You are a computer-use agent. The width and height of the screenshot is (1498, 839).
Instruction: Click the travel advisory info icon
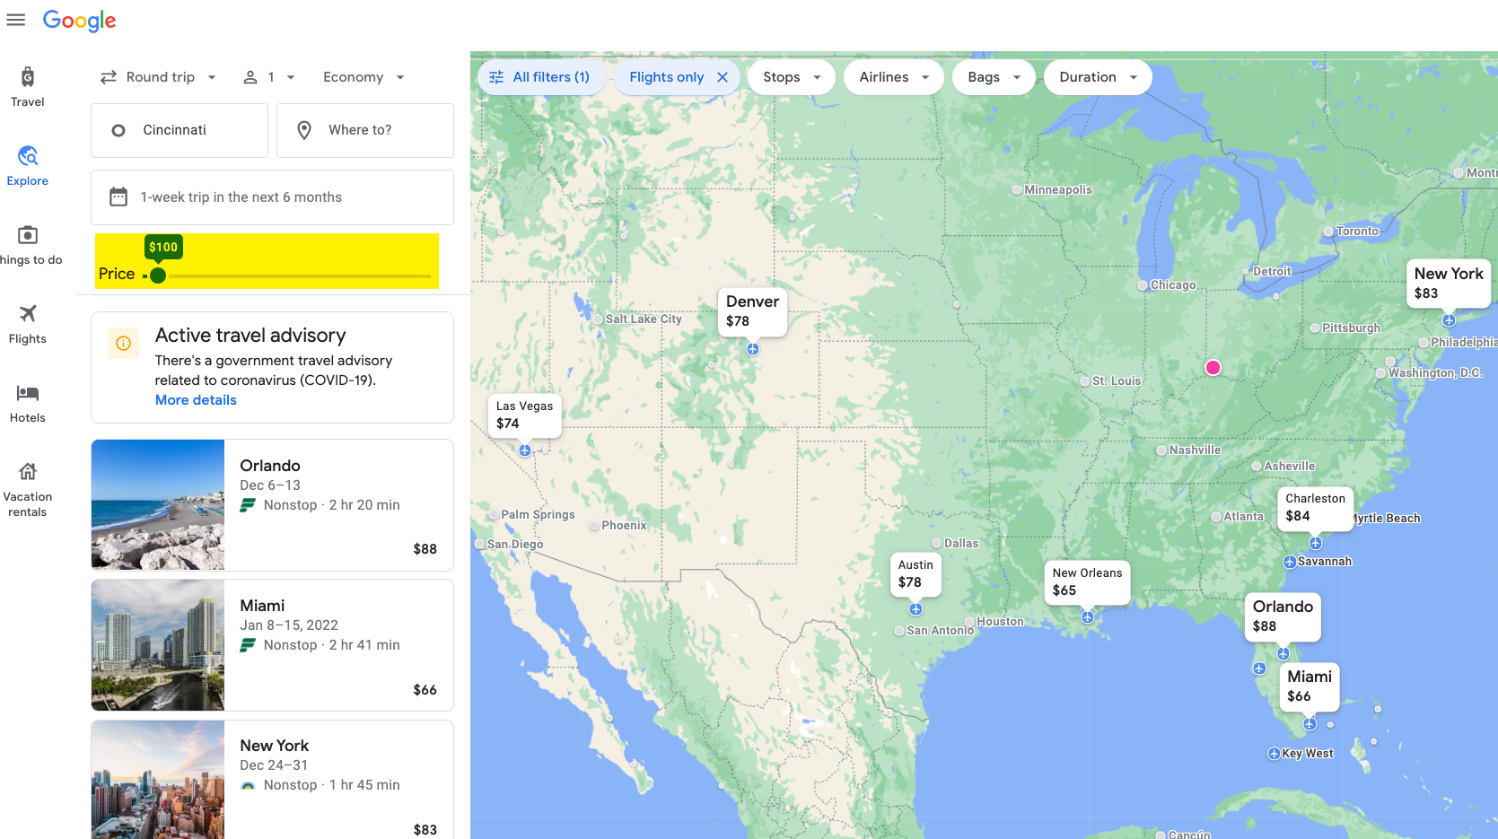124,343
